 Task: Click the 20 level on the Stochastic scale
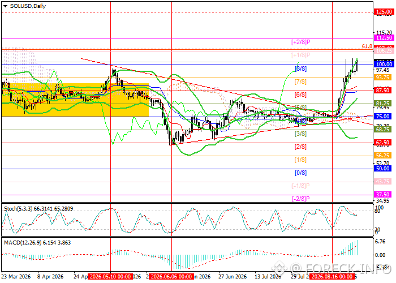(377, 229)
